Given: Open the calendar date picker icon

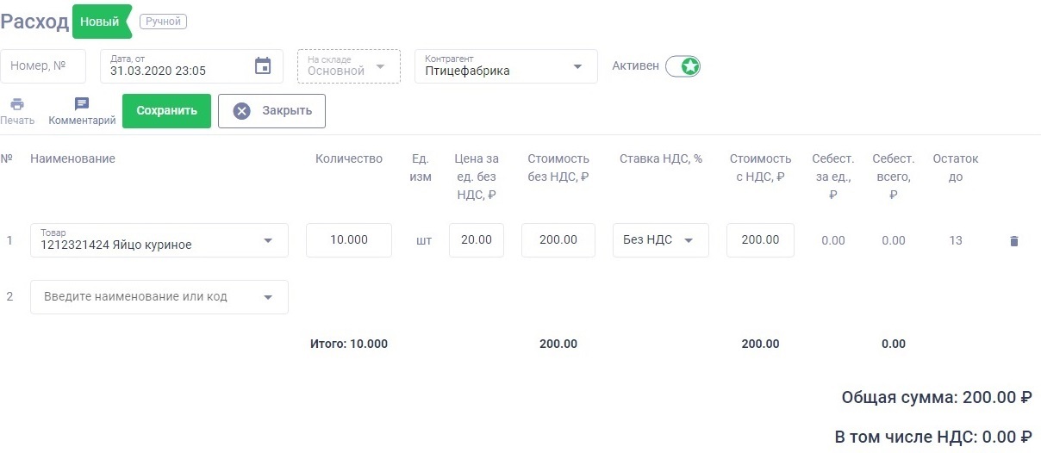Looking at the screenshot, I should tap(263, 66).
